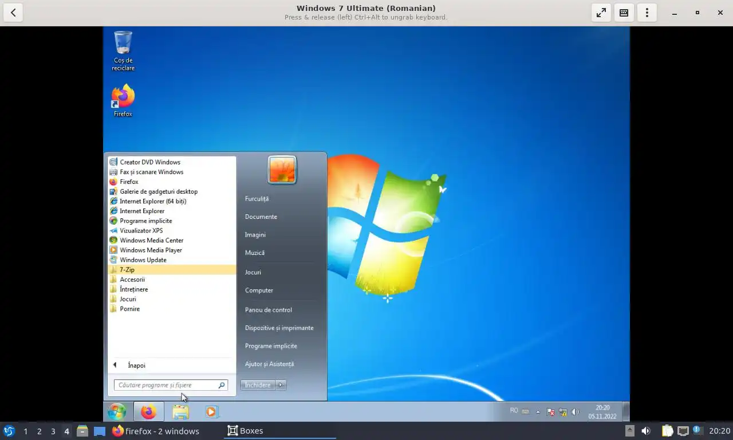Screen dimensions: 733x440
Task: Open Firefox from the Windows taskbar
Action: 148,411
